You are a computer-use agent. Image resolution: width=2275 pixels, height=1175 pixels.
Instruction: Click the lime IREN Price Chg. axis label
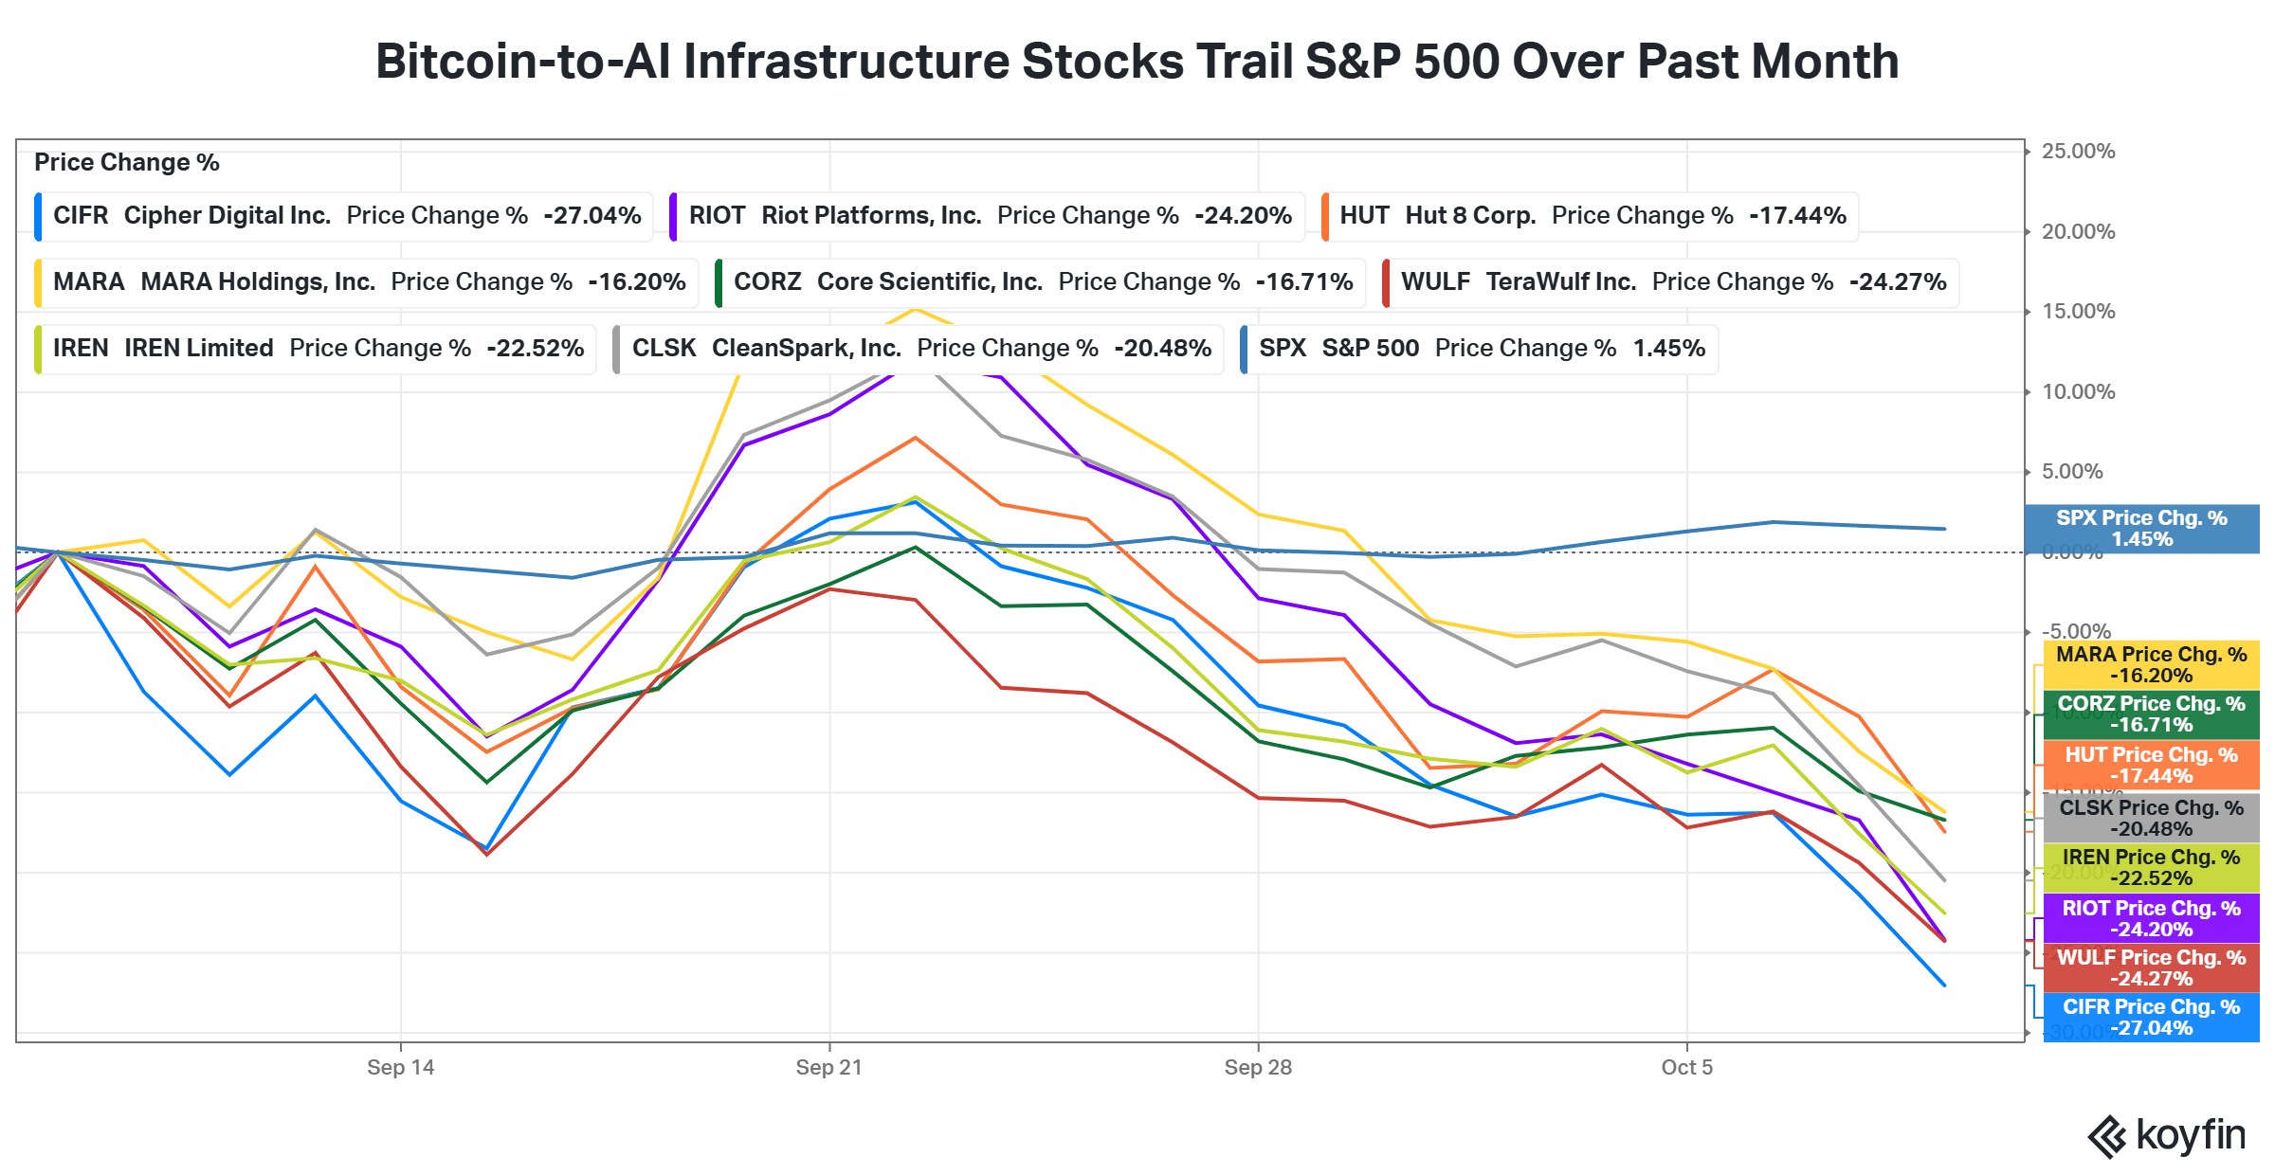(2151, 868)
